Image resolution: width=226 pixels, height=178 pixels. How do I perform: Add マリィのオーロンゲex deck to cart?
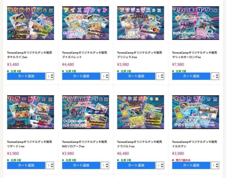(191, 76)
